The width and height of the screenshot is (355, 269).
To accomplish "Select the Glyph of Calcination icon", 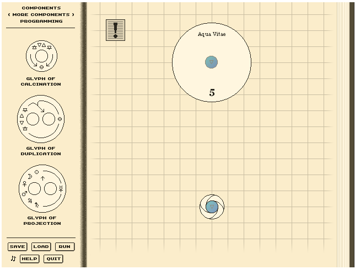I will tap(41, 56).
